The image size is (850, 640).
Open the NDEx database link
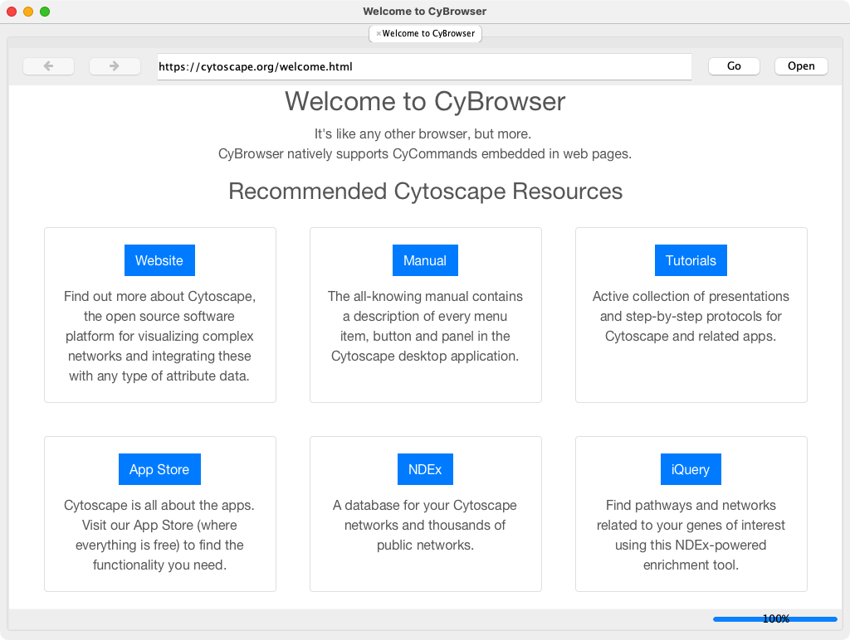click(x=425, y=469)
